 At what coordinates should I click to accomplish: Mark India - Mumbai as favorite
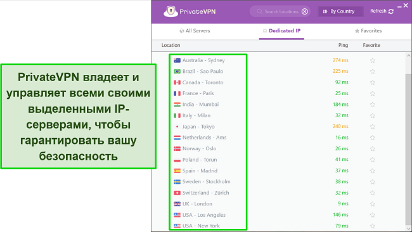tap(372, 105)
